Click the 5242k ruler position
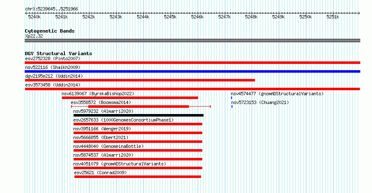This screenshot has height=193, width=372. coord(89,17)
